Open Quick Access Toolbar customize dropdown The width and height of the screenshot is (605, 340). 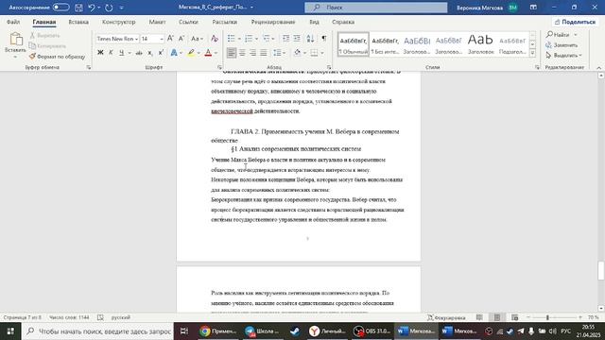[x=122, y=8]
